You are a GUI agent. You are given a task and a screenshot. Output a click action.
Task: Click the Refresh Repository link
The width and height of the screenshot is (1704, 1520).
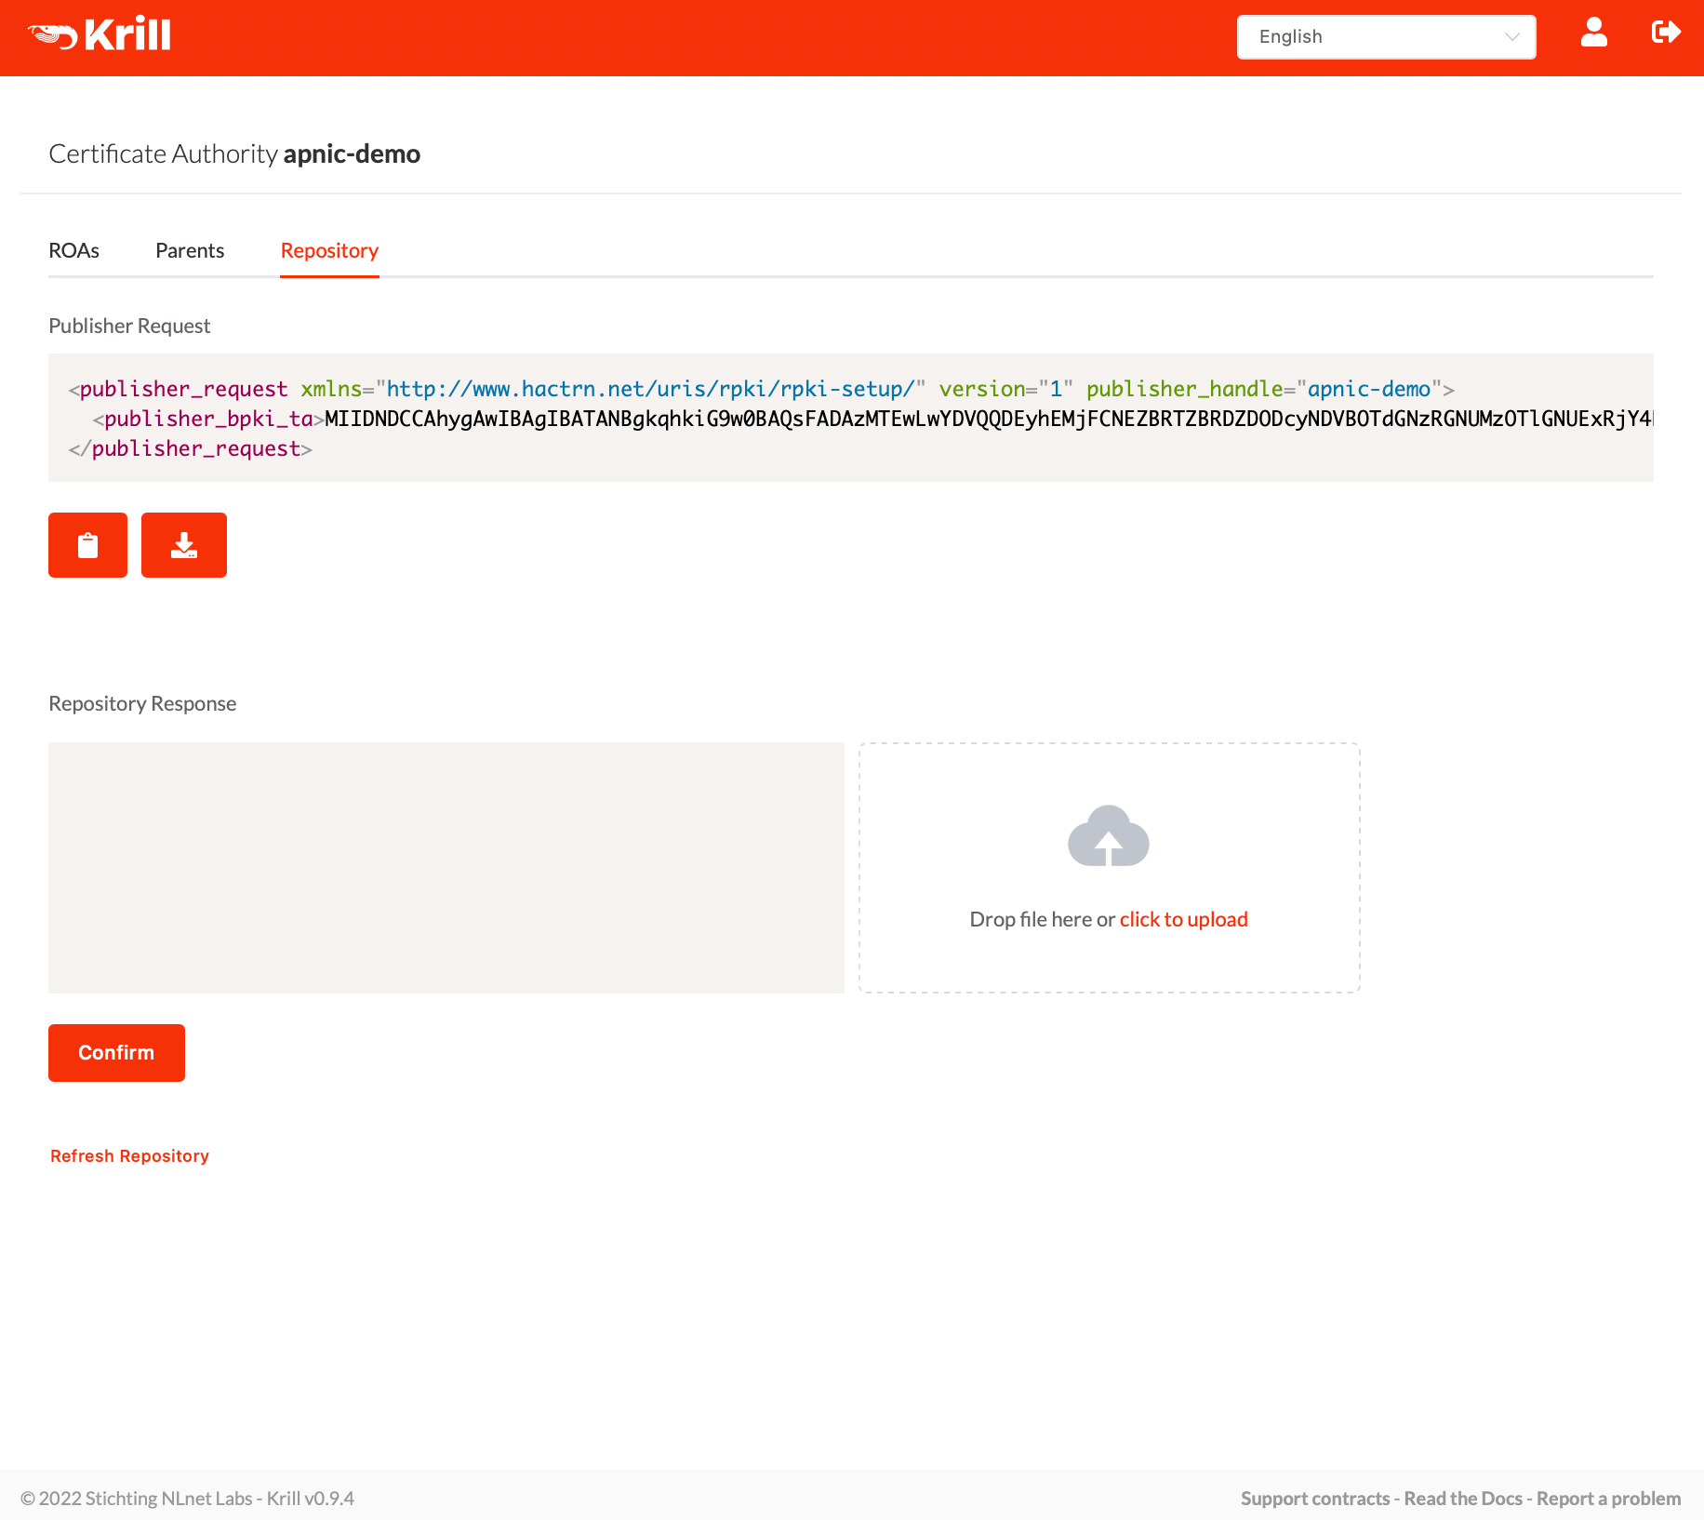coord(129,1156)
